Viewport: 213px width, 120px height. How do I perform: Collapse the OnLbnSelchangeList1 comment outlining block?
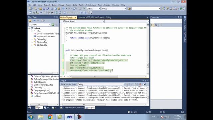click(x=65, y=55)
